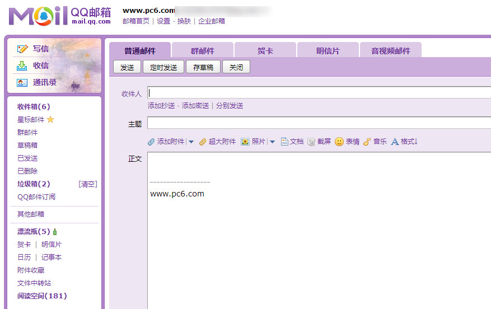Open the smiley emoticon picker
This screenshot has width=491, height=309.
(339, 142)
